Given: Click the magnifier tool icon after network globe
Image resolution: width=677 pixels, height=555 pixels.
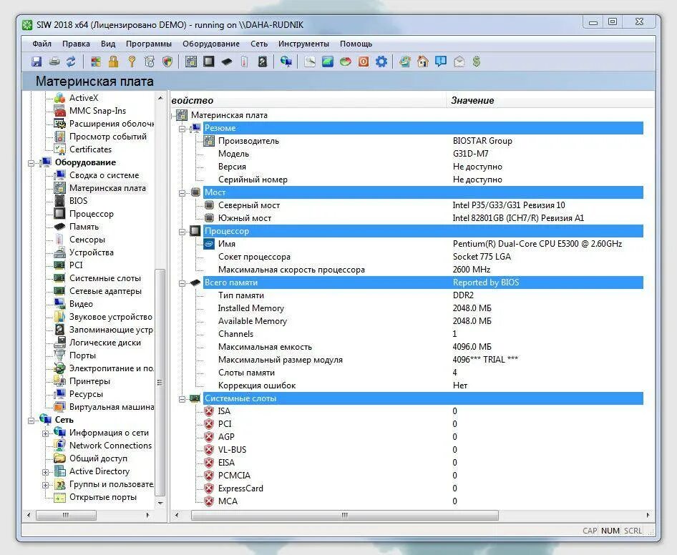Looking at the screenshot, I should coord(310,62).
